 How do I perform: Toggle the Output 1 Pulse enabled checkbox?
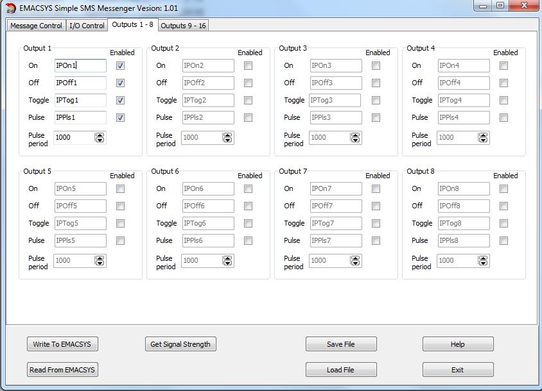120,117
